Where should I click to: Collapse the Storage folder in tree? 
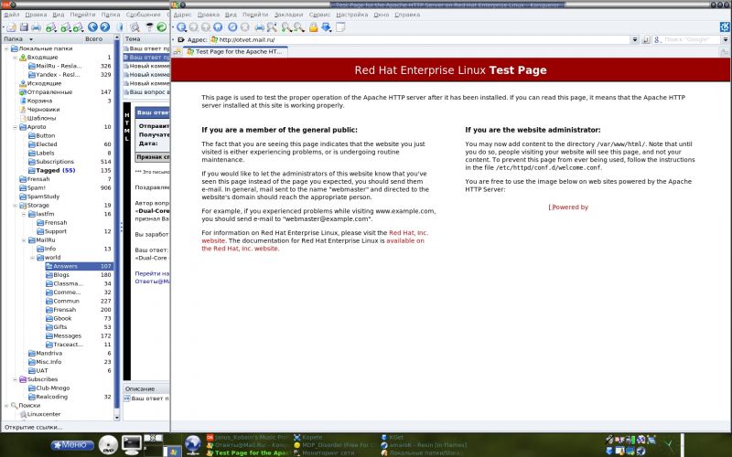pos(15,206)
